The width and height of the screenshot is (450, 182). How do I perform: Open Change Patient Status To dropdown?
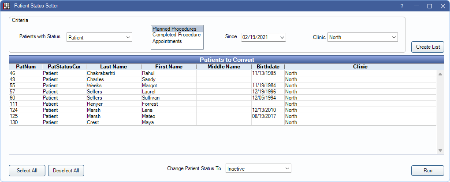pos(287,168)
